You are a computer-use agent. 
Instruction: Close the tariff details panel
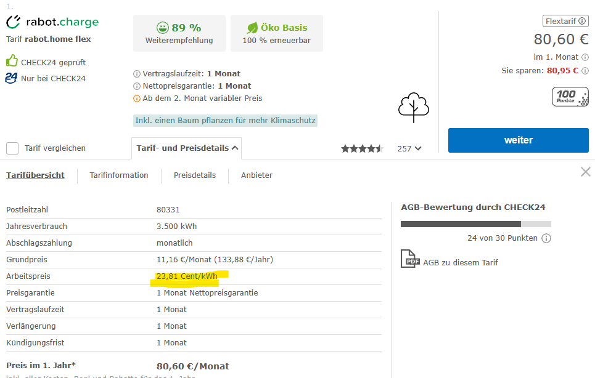[586, 172]
